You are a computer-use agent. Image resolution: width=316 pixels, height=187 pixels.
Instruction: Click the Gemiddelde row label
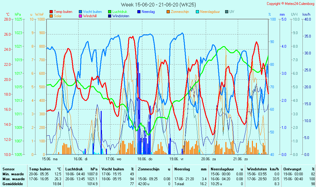click(12, 184)
